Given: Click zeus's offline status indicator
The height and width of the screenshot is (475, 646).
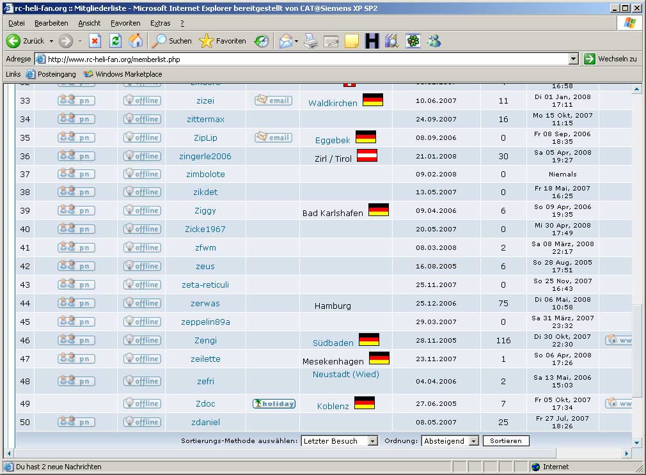Looking at the screenshot, I should [142, 266].
